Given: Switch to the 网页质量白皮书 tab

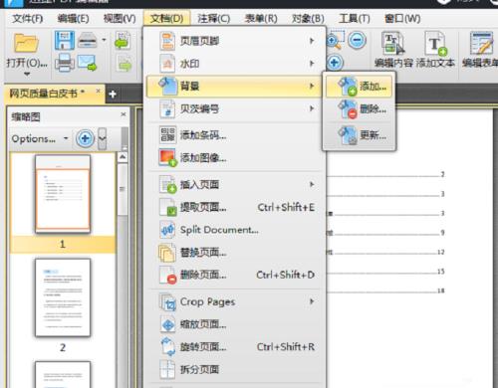Looking at the screenshot, I should pos(47,94).
